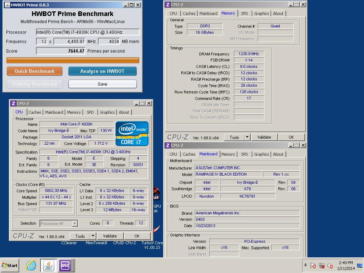Click the Core Speed value 5802.30 MHz
The height and width of the screenshot is (273, 364).
56,191
